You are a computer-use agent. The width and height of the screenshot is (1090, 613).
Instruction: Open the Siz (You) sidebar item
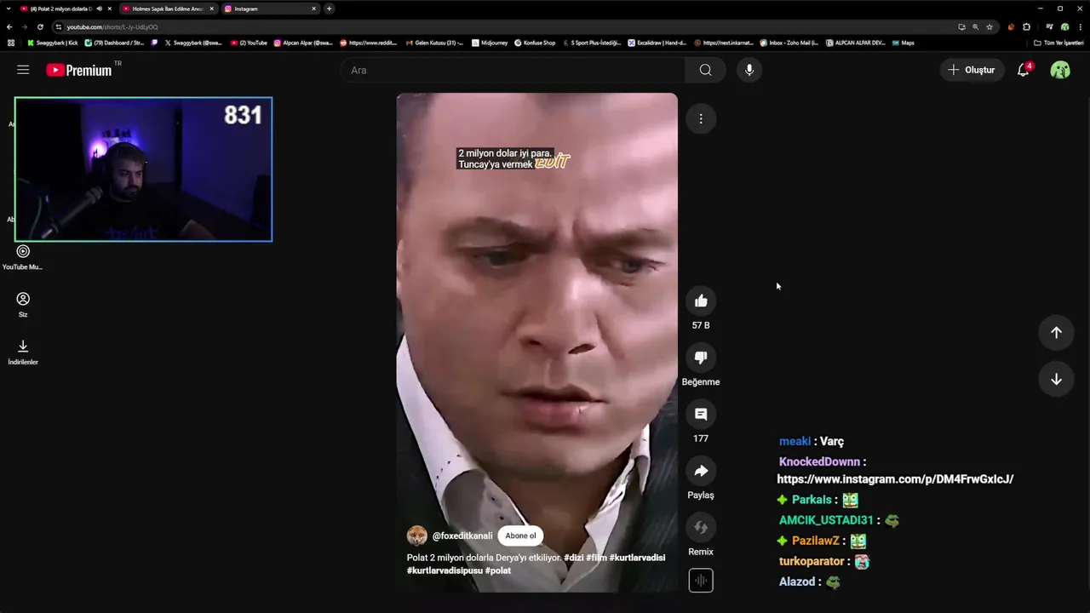pyautogui.click(x=23, y=305)
